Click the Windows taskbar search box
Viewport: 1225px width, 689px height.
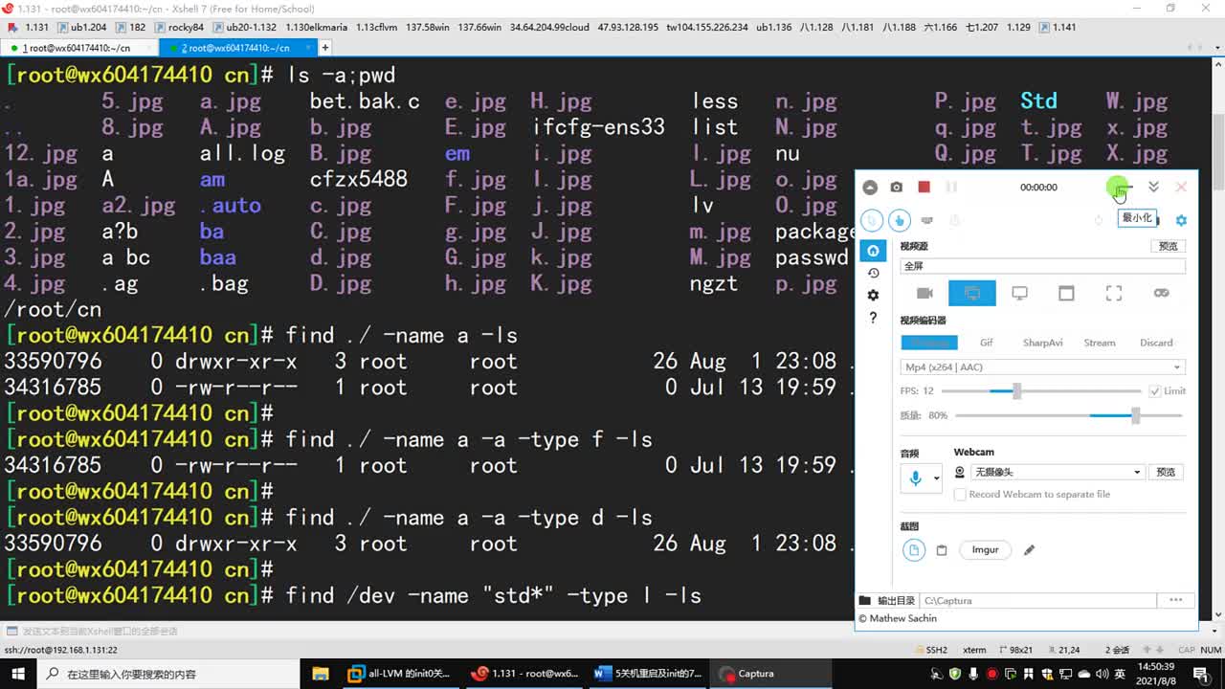[x=167, y=674]
